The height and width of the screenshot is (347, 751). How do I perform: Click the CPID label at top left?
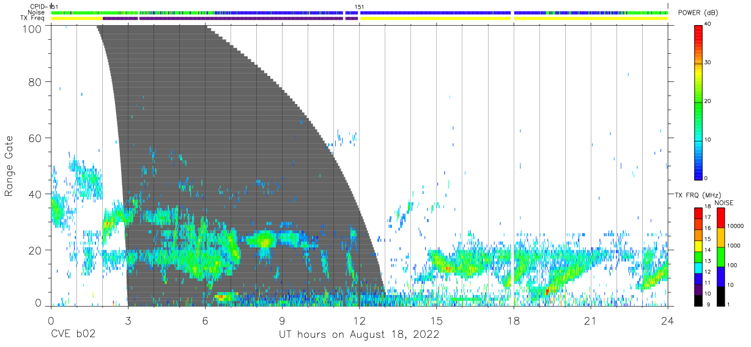[38, 7]
